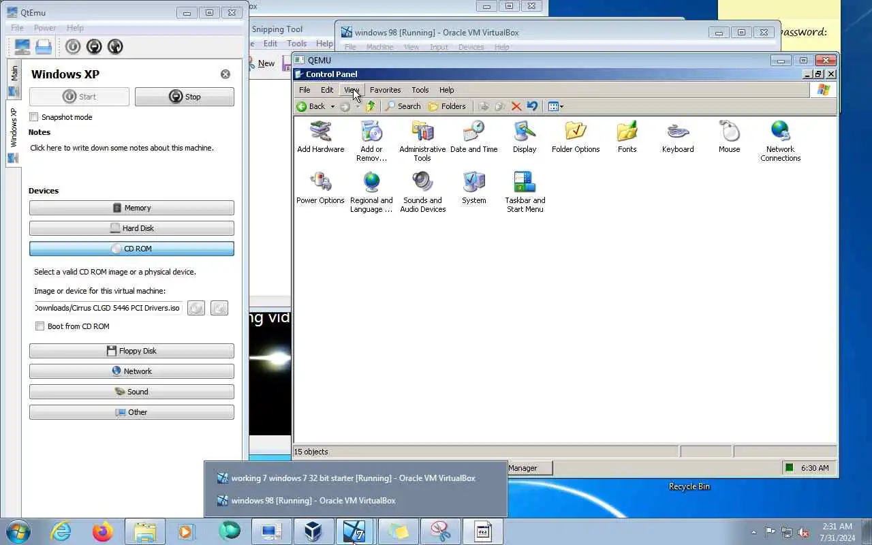
Task: Open the Favorites menu in Control Panel
Action: click(385, 90)
